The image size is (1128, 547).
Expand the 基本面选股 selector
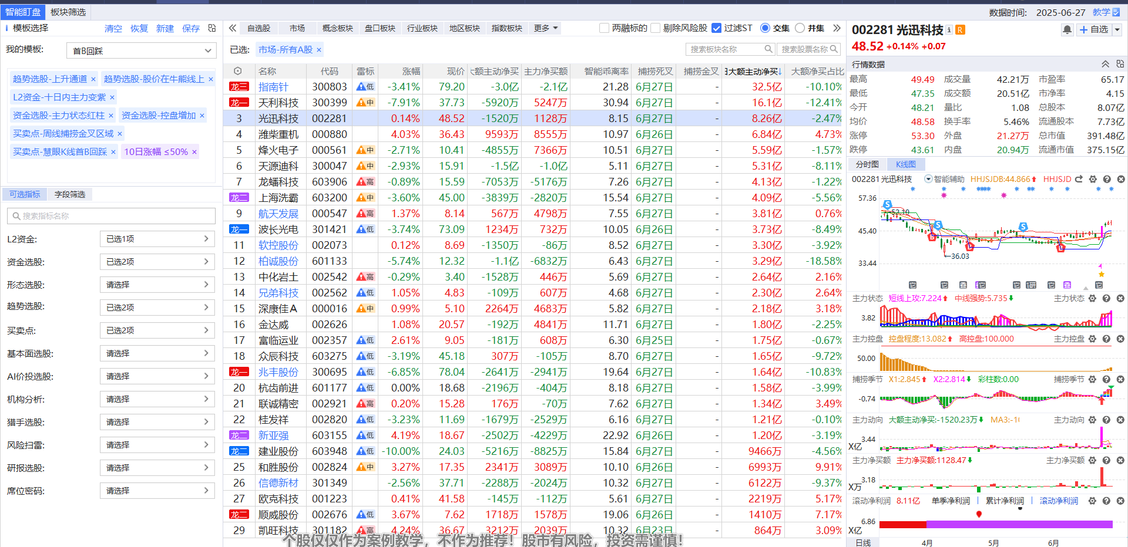(x=157, y=353)
